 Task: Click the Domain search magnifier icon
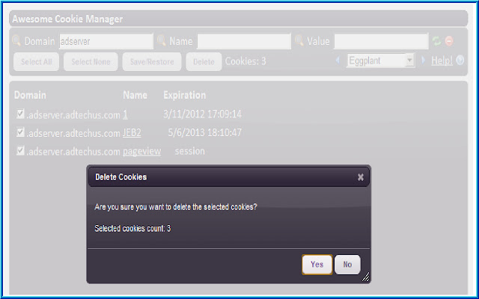[x=16, y=40]
